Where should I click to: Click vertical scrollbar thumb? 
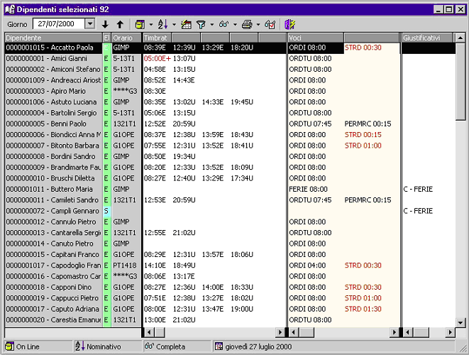click(x=460, y=81)
